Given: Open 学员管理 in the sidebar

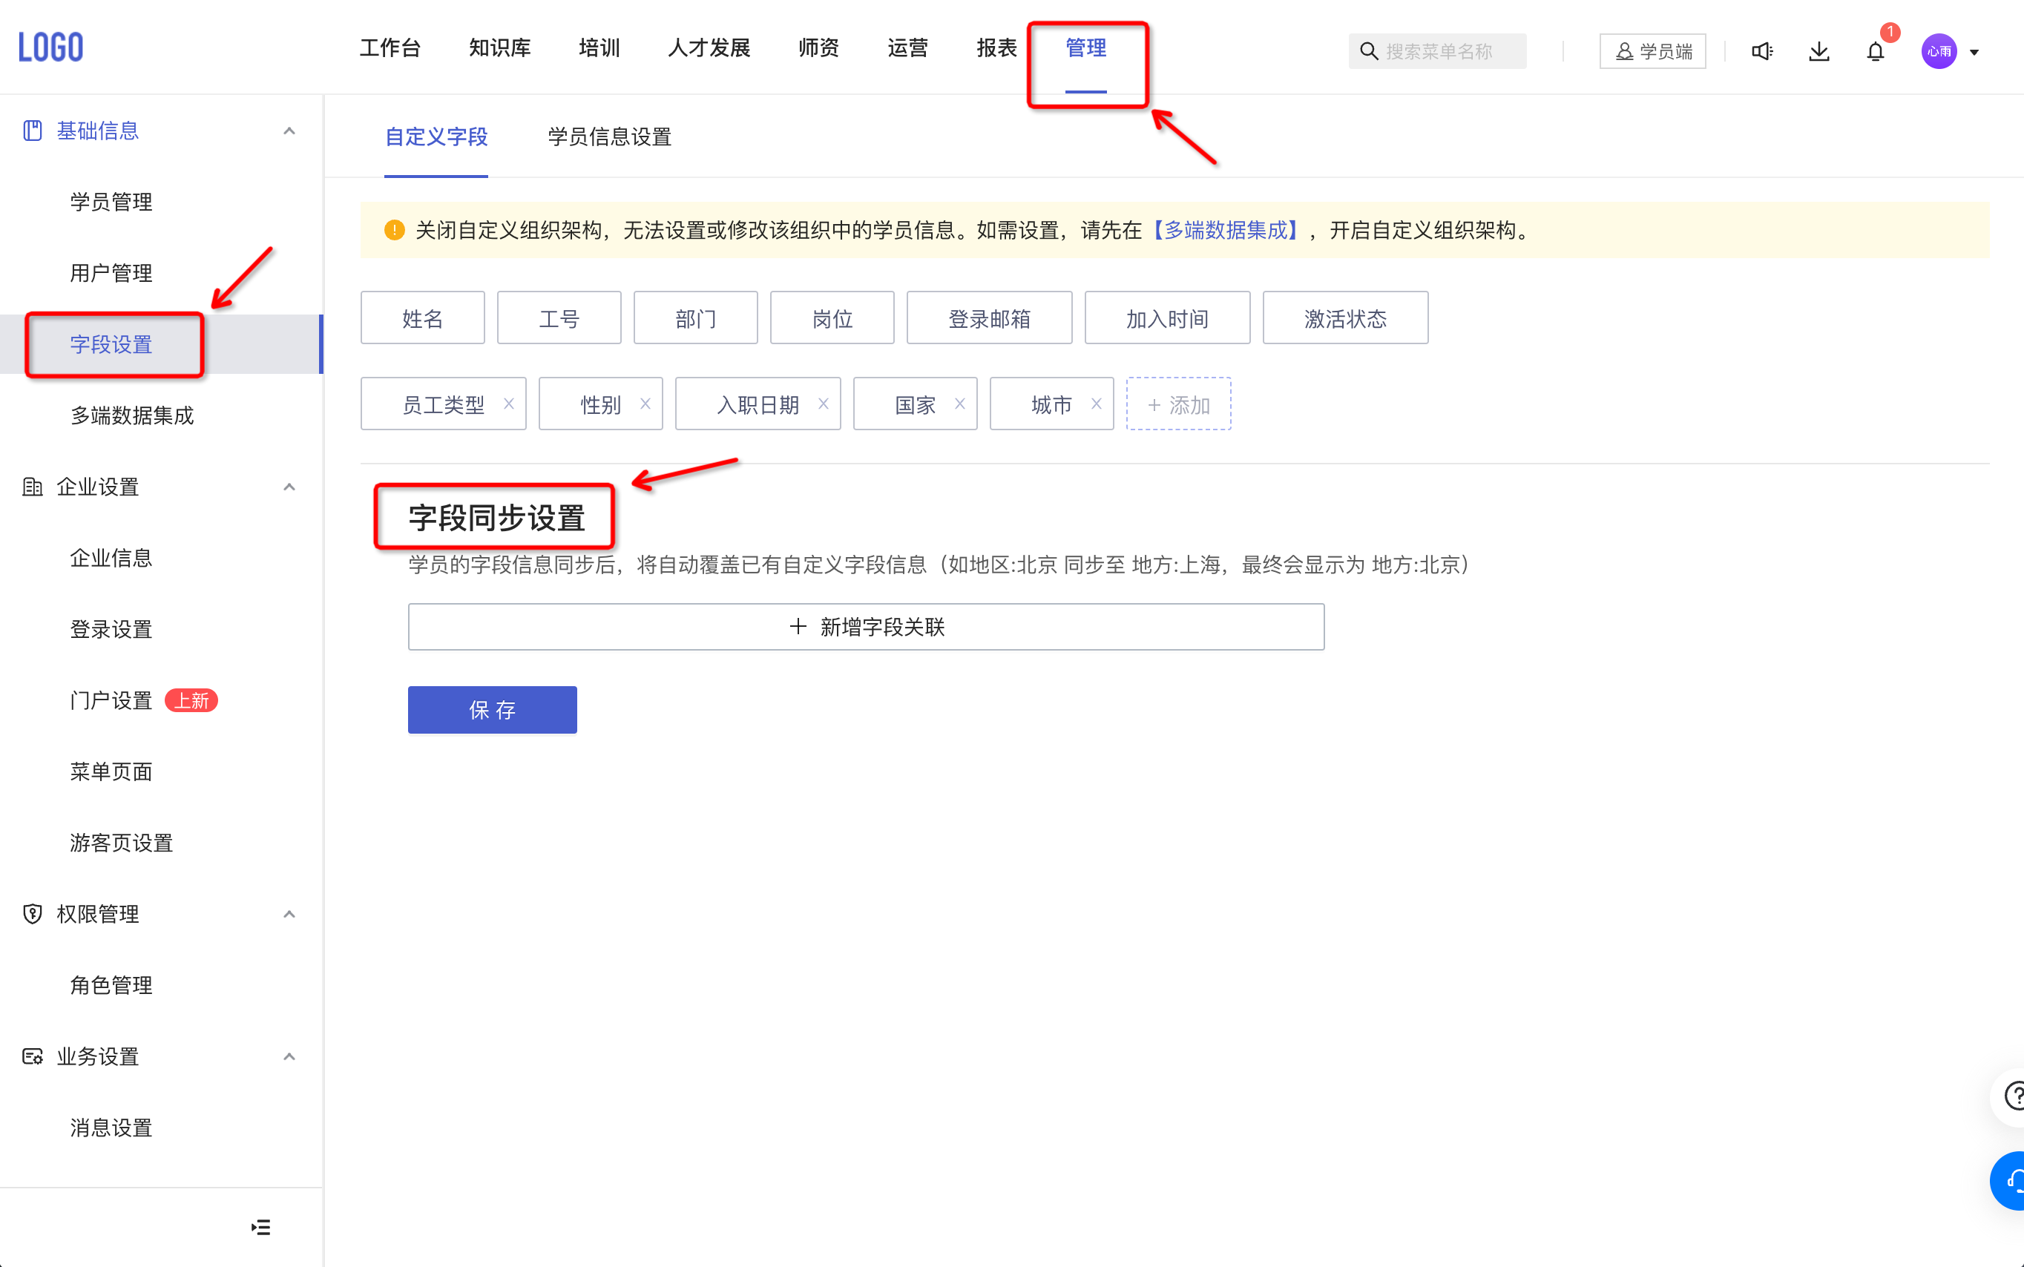Looking at the screenshot, I should [111, 202].
